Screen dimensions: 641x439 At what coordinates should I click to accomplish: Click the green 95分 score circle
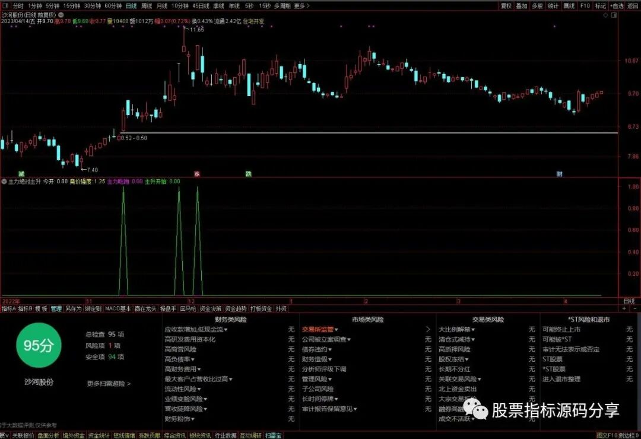pyautogui.click(x=39, y=345)
